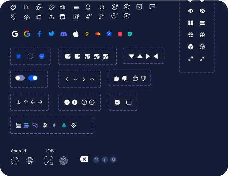
Task: Click the line chart icon
Action: tap(139, 7)
